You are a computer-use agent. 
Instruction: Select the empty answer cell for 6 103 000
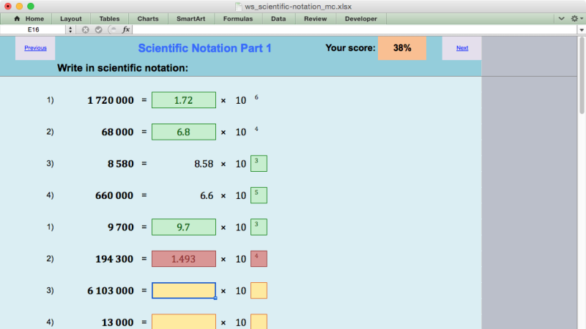[184, 290]
